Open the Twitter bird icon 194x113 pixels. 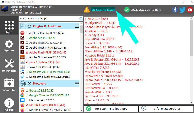[183, 10]
